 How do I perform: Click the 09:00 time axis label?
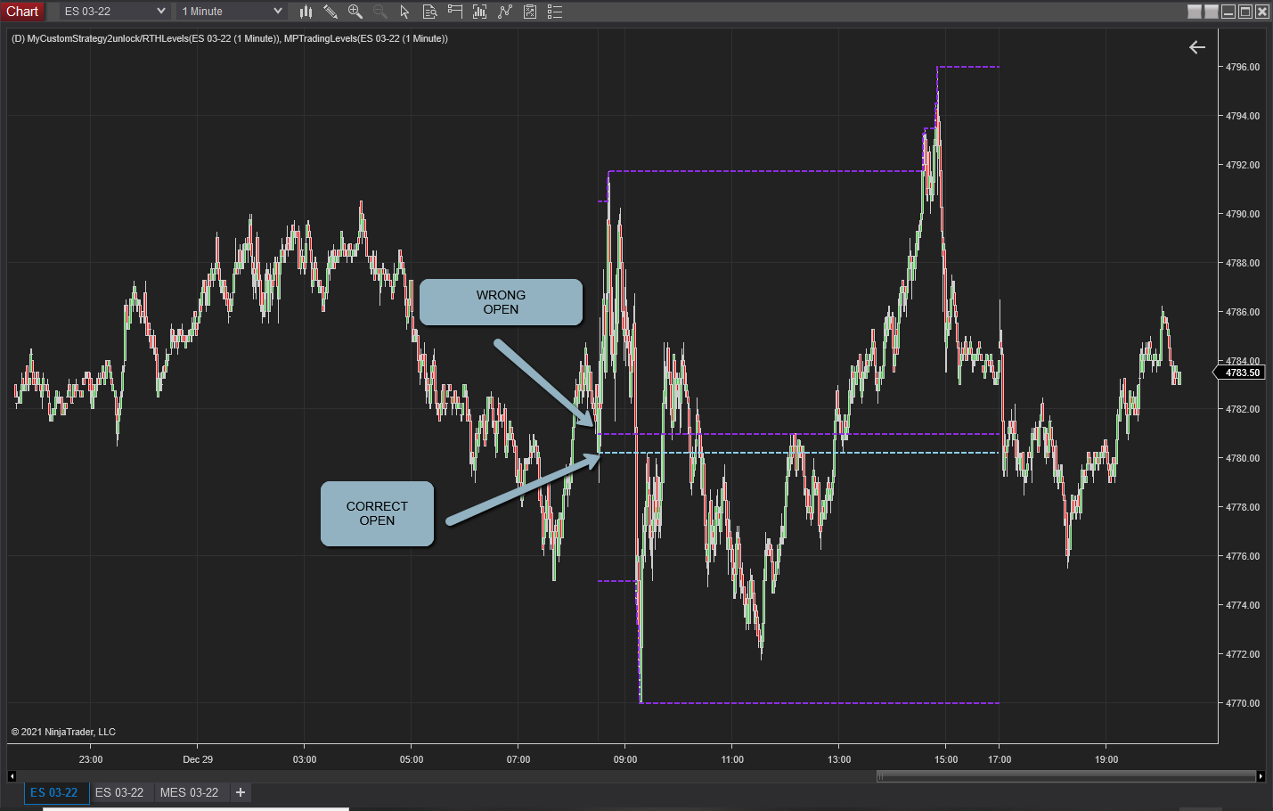(x=625, y=759)
